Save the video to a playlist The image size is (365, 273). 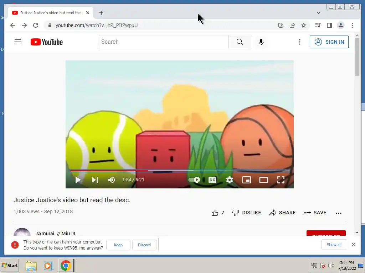point(315,213)
